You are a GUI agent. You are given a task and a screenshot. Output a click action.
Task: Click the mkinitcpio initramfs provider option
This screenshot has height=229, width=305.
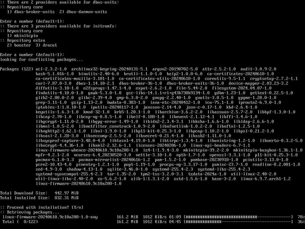[22, 36]
